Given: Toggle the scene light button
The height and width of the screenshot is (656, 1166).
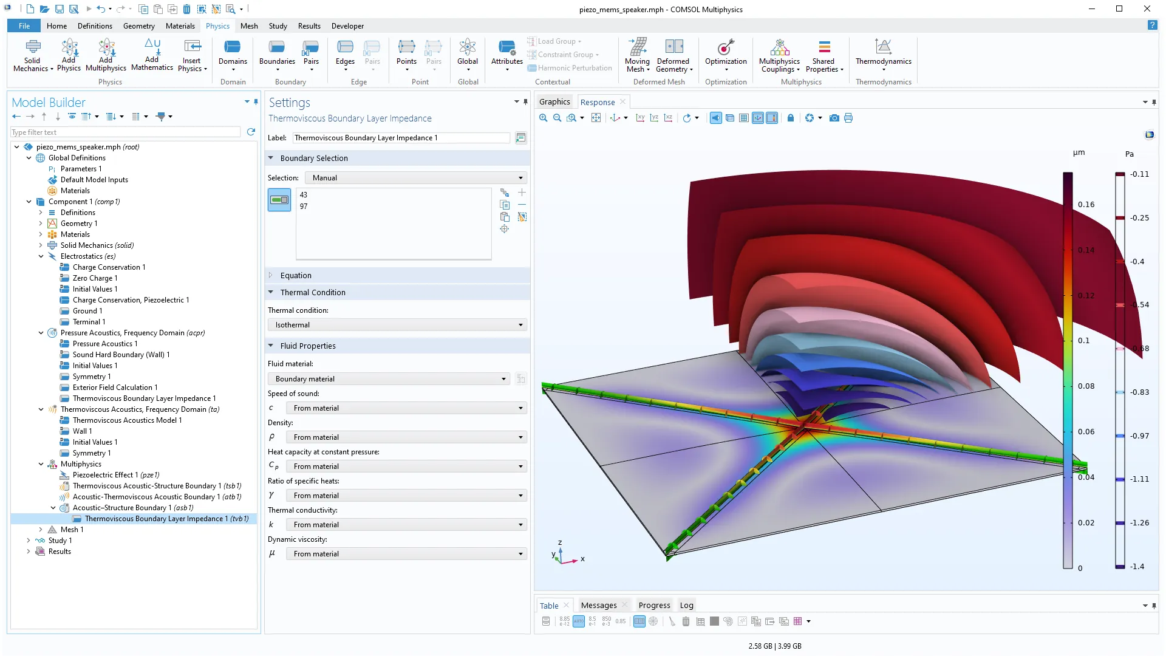Looking at the screenshot, I should pos(716,118).
